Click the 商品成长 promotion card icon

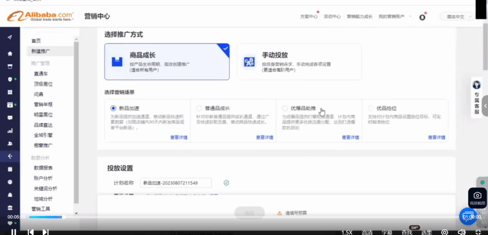click(x=117, y=62)
